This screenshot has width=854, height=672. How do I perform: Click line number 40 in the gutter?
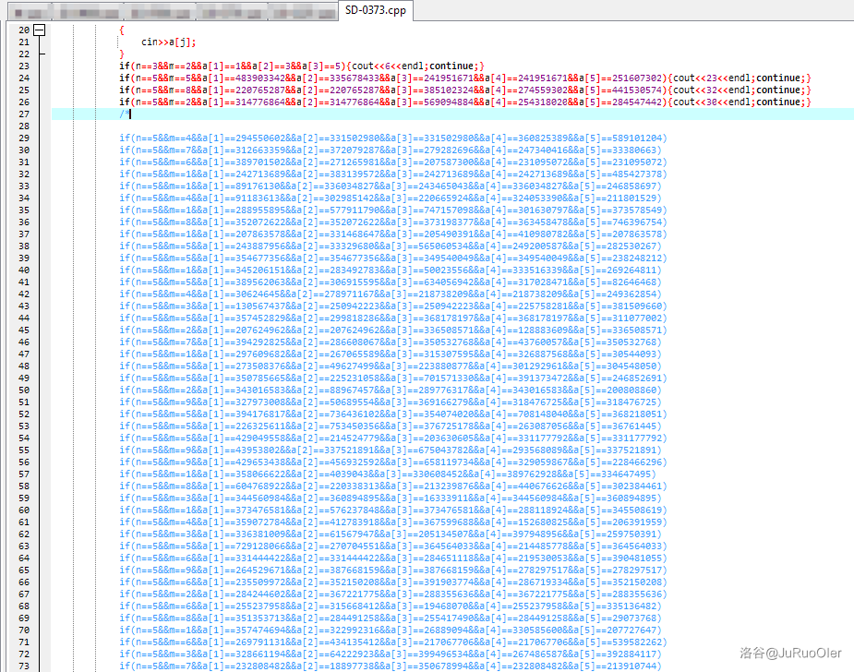click(24, 270)
